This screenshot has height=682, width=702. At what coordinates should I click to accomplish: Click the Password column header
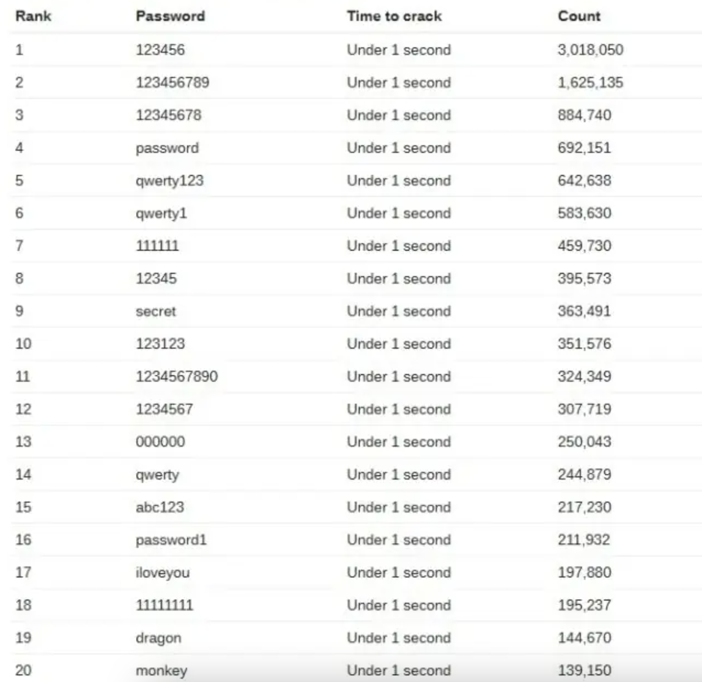pyautogui.click(x=170, y=16)
